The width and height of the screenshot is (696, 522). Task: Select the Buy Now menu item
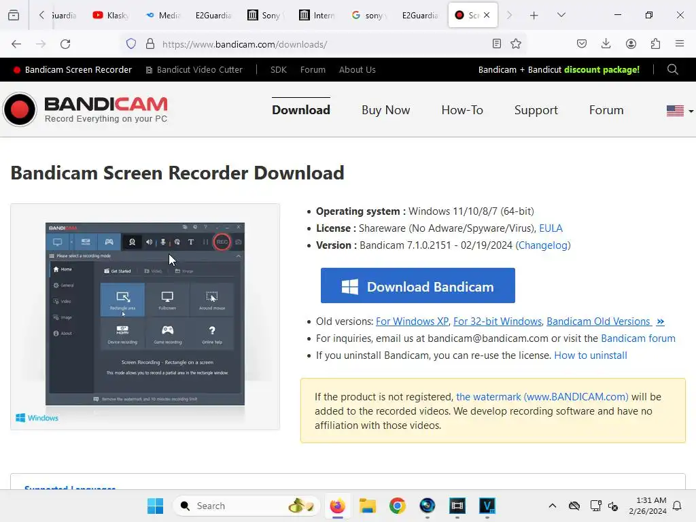386,110
